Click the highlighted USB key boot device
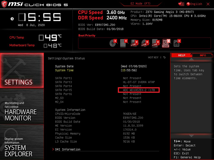Viewport: 214px width, 160px height. point(166,43)
